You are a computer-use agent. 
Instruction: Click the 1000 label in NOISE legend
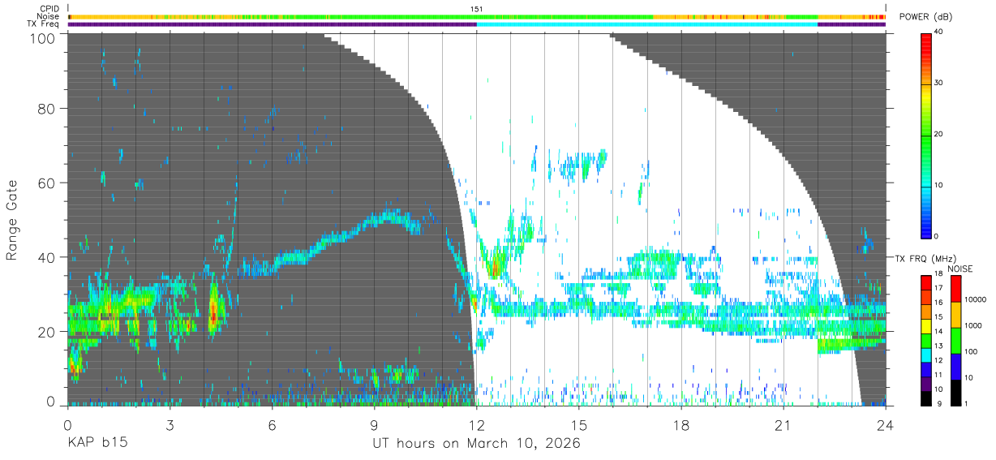[x=973, y=325]
